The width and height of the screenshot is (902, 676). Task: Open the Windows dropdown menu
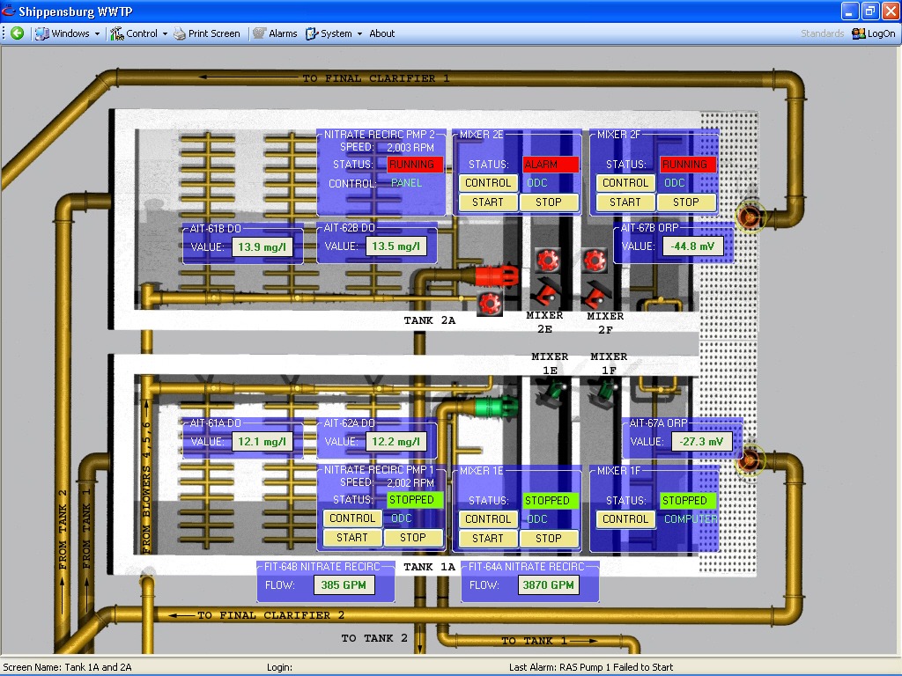point(68,33)
